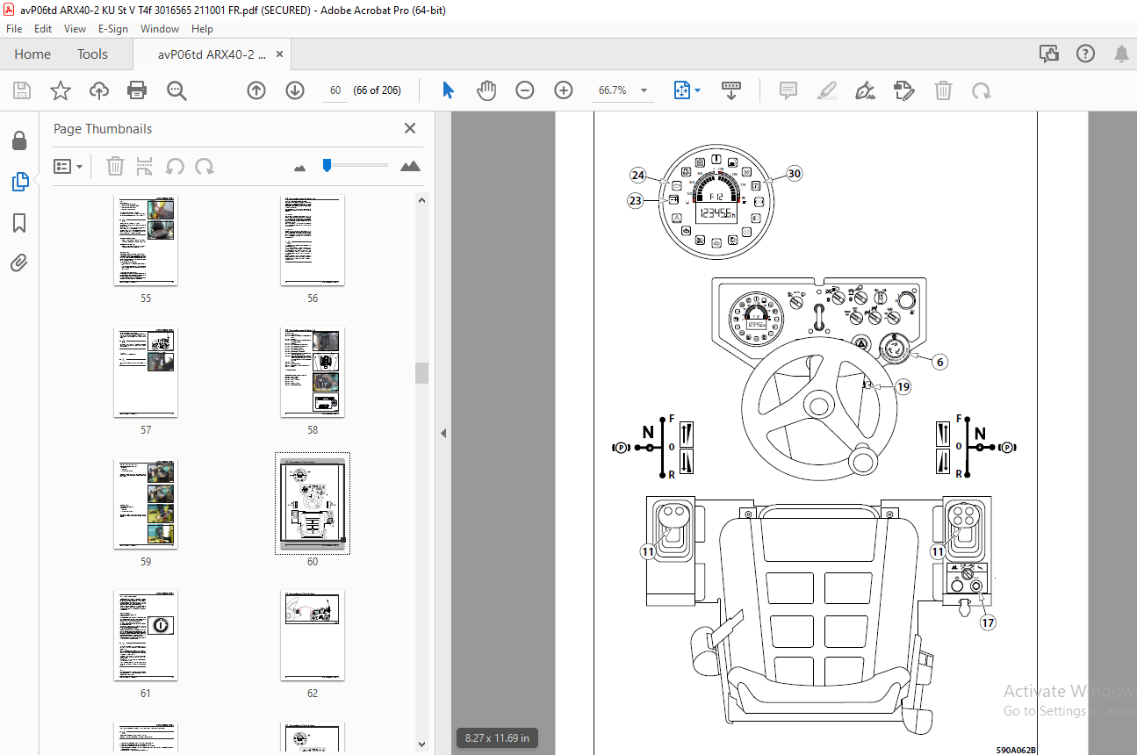
Task: Select the highlight text pen icon
Action: 826,90
